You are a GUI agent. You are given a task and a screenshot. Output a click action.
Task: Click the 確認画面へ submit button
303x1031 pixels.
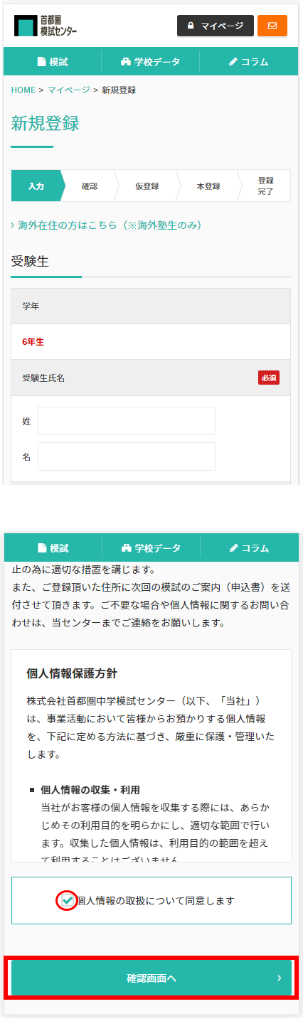tap(151, 978)
